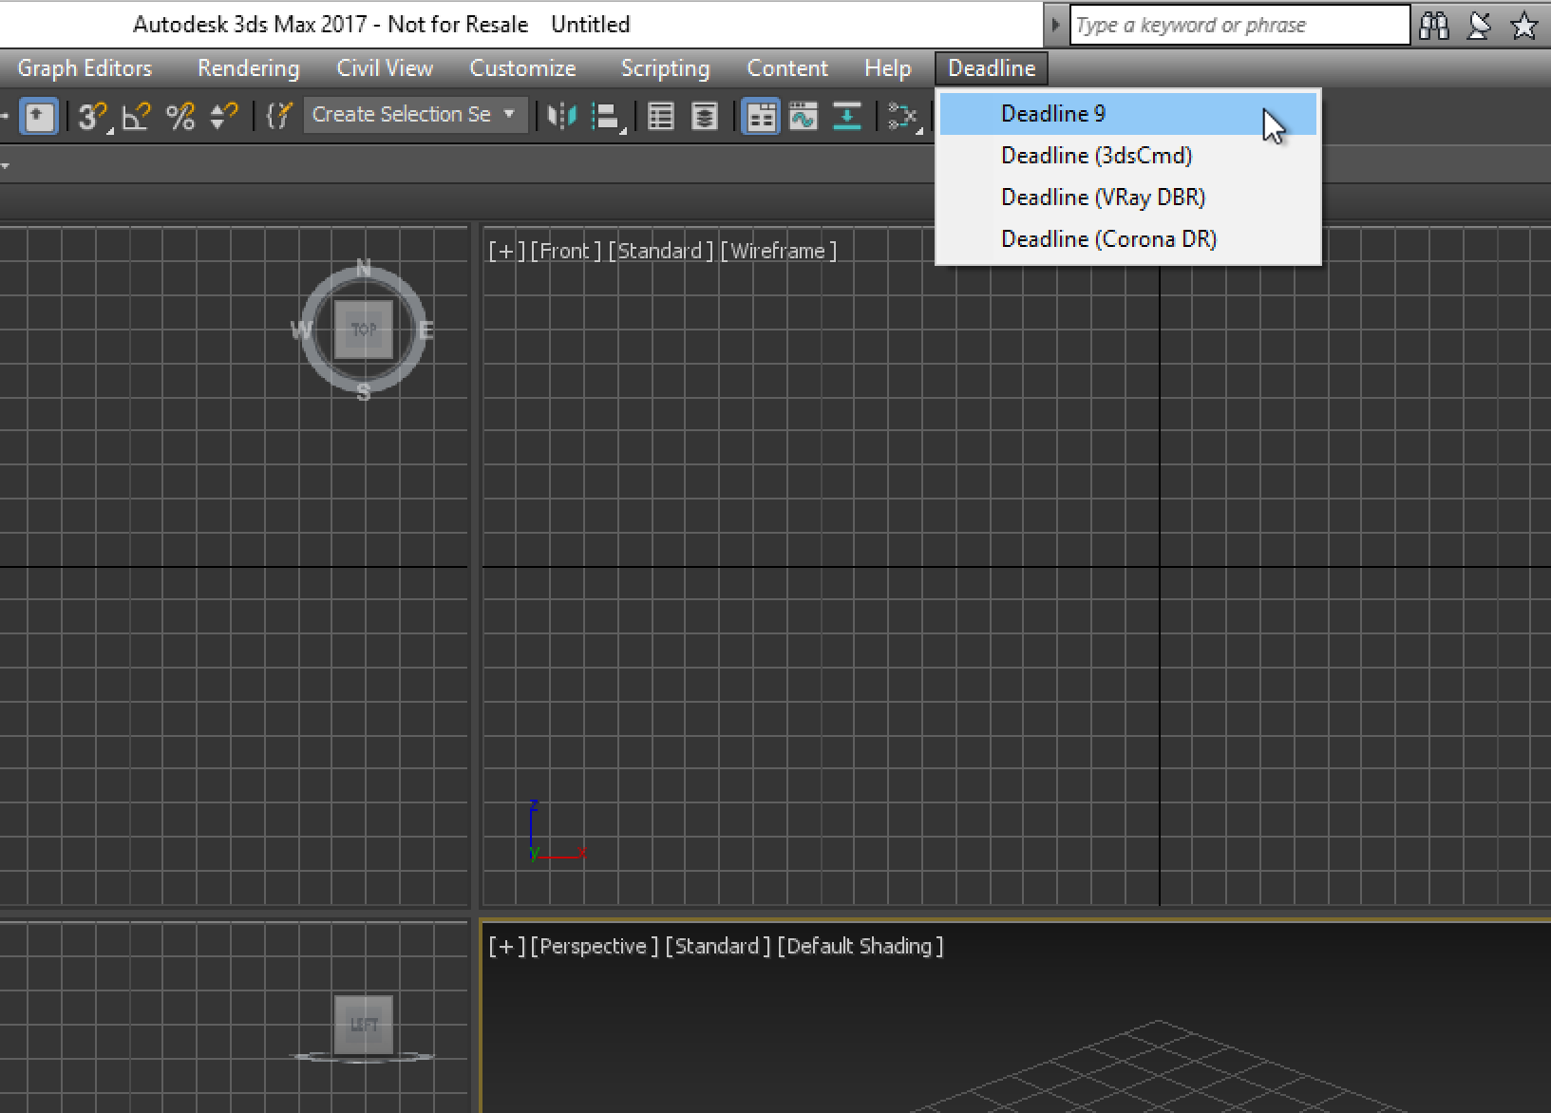Open the Communication Center satellite icon
The image size is (1551, 1113).
(x=1479, y=25)
